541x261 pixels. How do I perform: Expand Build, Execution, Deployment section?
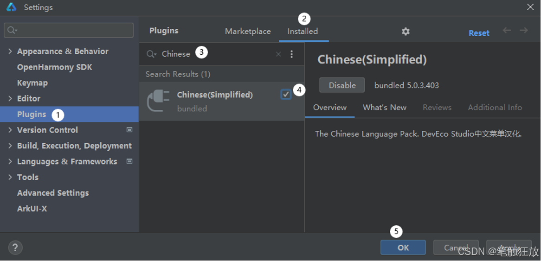10,146
